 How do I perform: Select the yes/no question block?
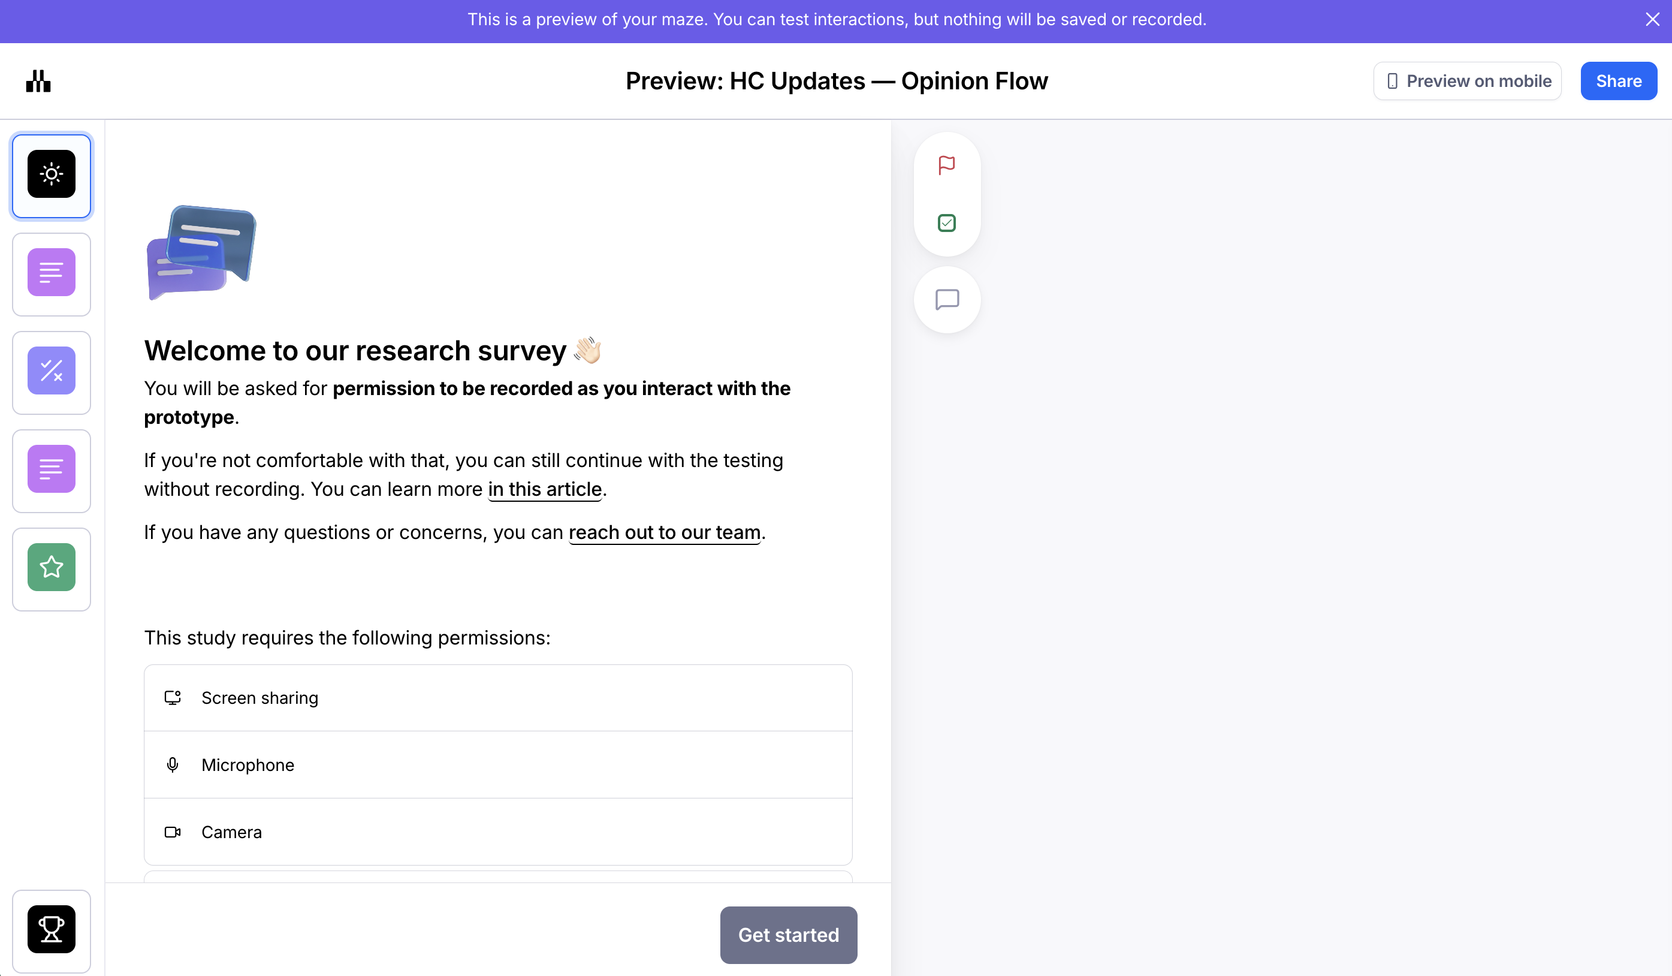pyautogui.click(x=51, y=372)
